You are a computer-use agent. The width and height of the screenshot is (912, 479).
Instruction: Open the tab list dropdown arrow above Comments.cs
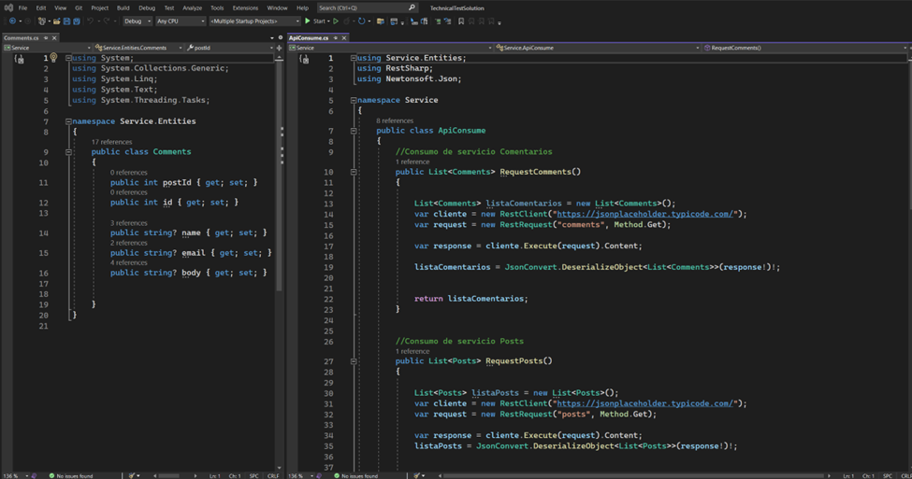click(271, 37)
